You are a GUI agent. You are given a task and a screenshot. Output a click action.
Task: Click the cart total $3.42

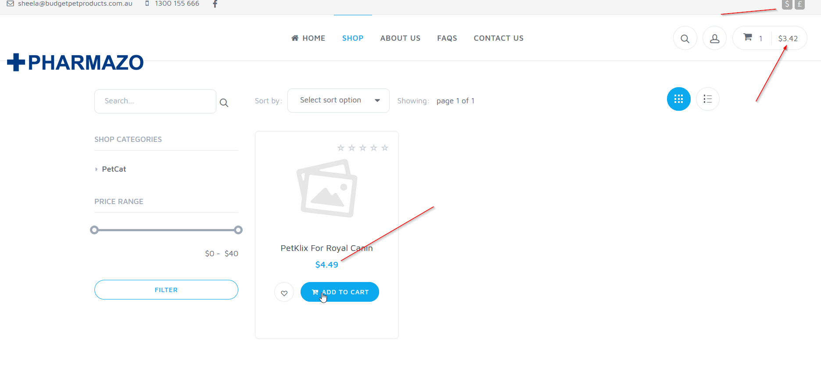pos(788,39)
